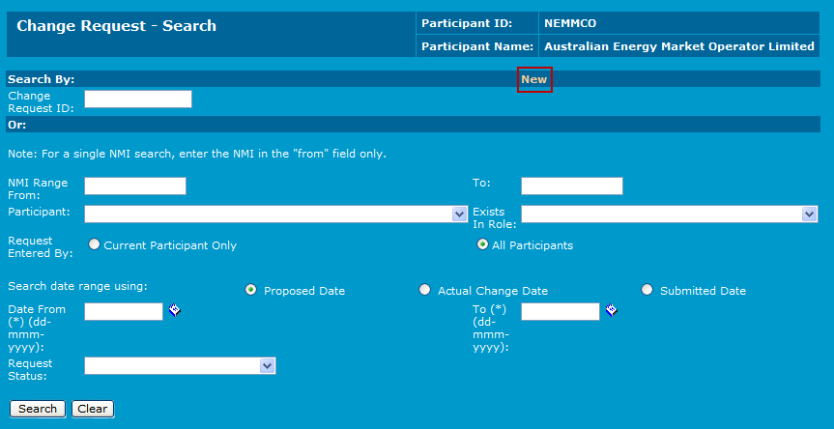Image resolution: width=834 pixels, height=429 pixels.
Task: Choose Proposed Date as search range
Action: pos(251,290)
